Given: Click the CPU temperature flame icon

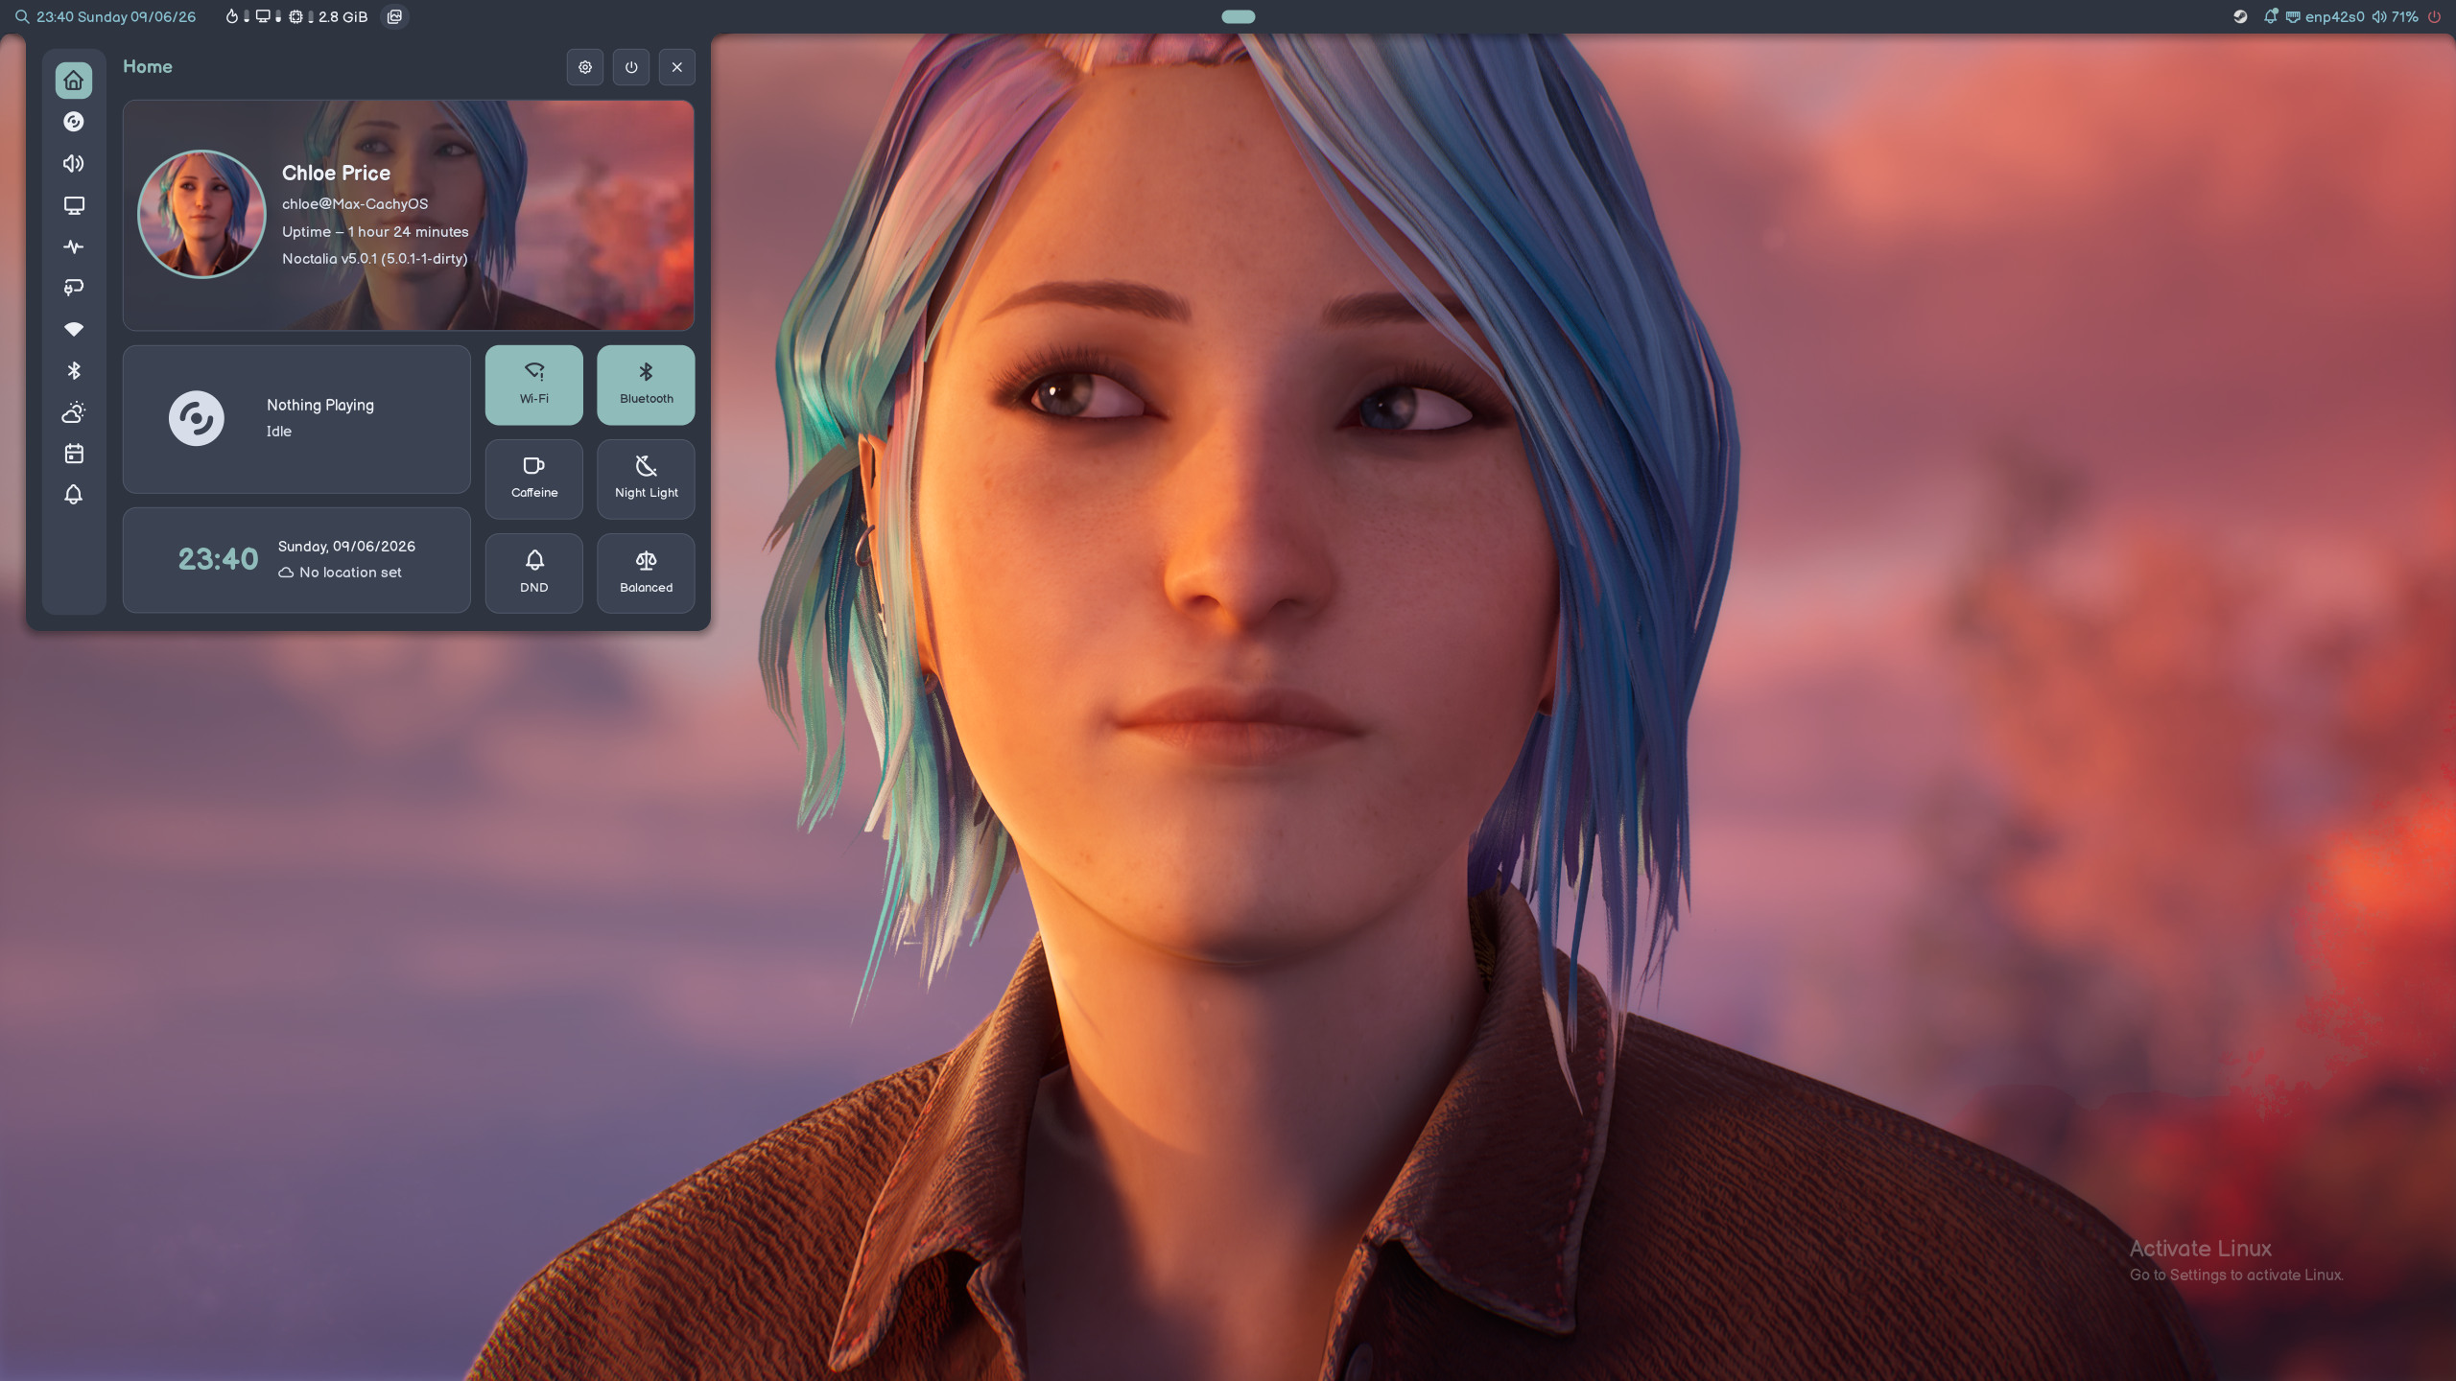Looking at the screenshot, I should tap(231, 16).
